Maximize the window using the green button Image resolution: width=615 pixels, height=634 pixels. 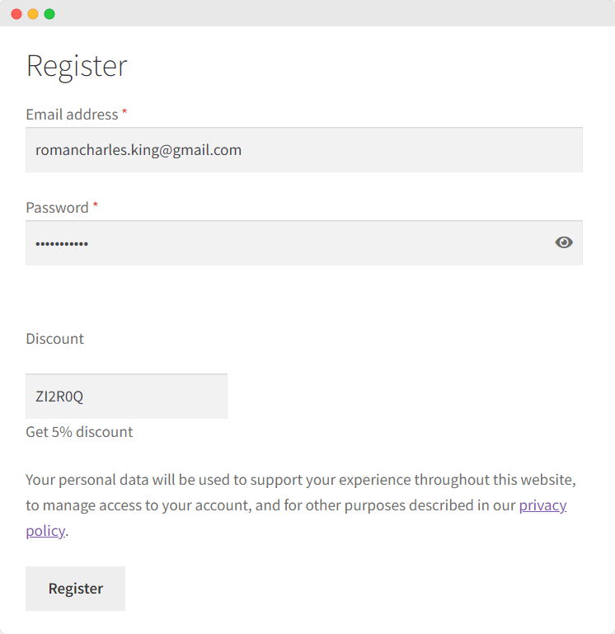click(x=49, y=14)
